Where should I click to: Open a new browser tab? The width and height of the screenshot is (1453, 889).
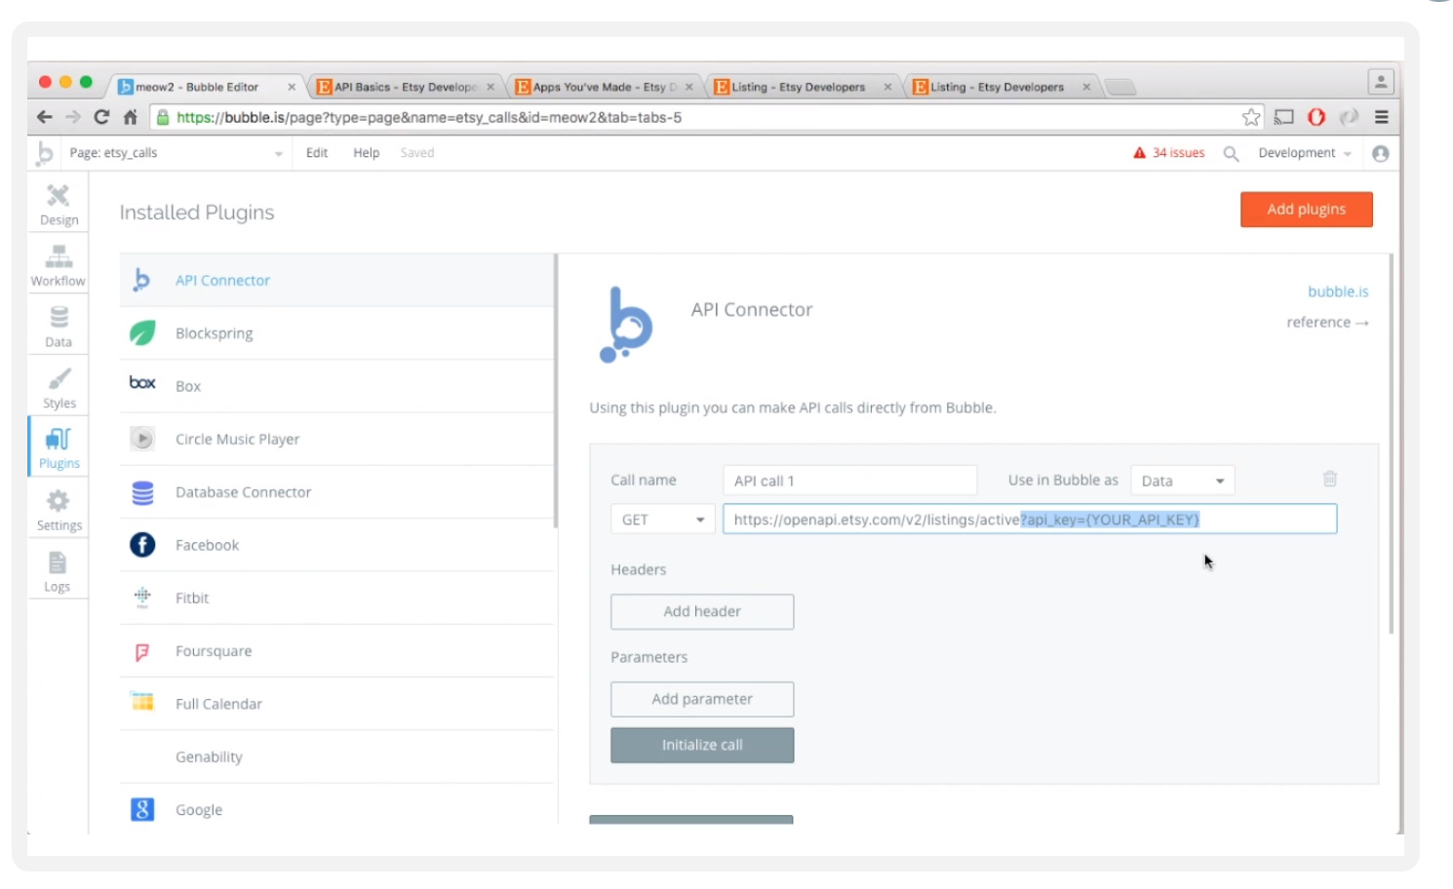tap(1119, 87)
